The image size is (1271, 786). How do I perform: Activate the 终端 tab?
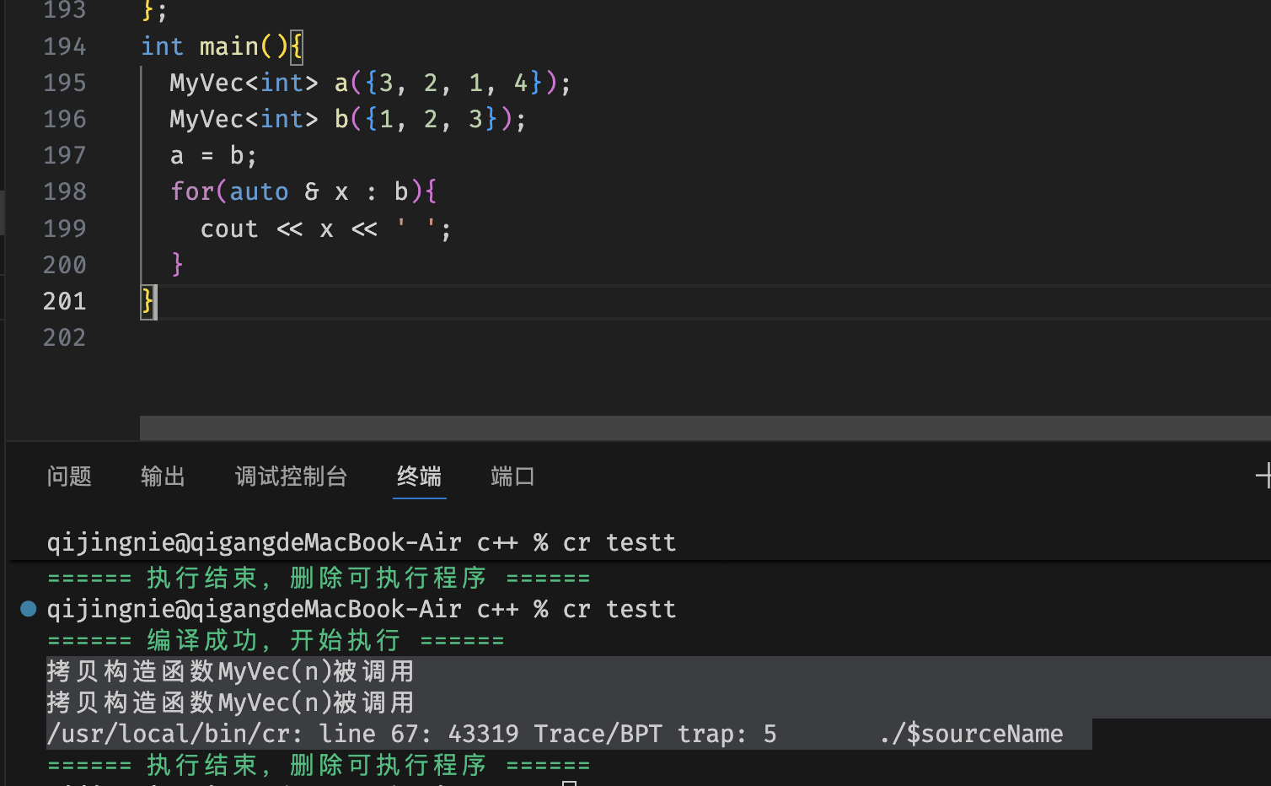(x=419, y=476)
